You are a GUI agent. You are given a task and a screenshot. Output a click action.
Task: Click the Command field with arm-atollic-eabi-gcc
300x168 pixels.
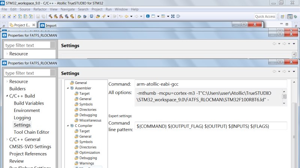click(x=211, y=84)
